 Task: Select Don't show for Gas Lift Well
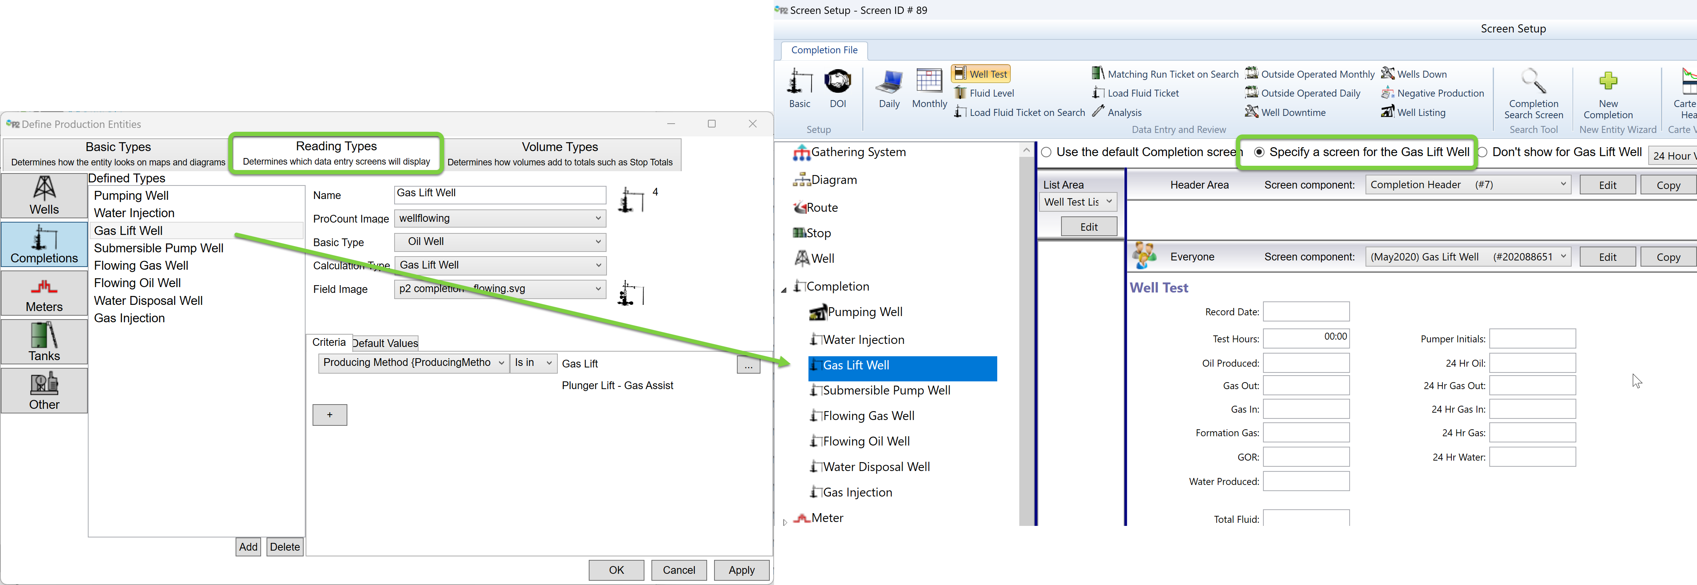pyautogui.click(x=1482, y=152)
